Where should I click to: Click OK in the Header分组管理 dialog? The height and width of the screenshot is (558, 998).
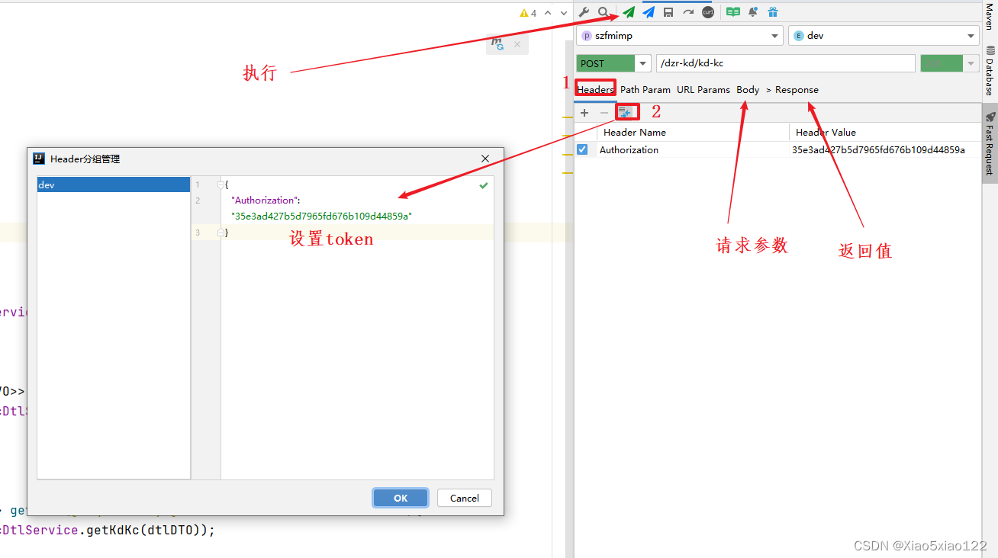pos(401,498)
